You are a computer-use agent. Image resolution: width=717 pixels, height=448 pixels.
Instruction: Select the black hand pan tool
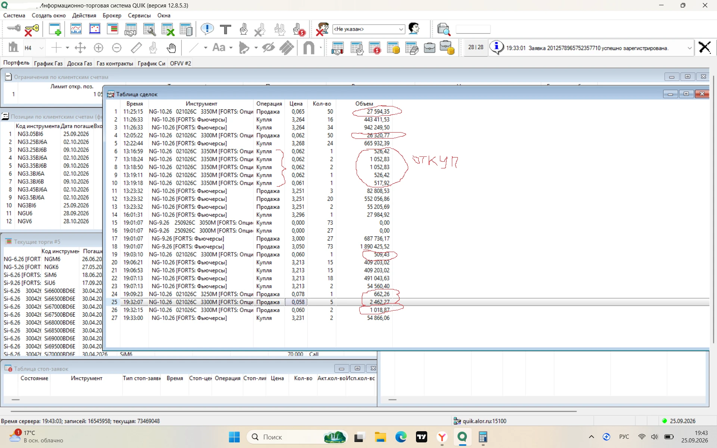[x=171, y=48]
